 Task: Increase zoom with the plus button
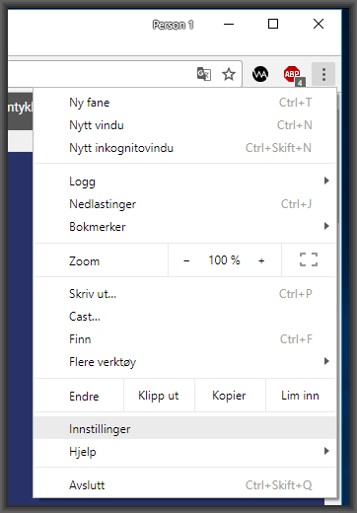pos(261,260)
